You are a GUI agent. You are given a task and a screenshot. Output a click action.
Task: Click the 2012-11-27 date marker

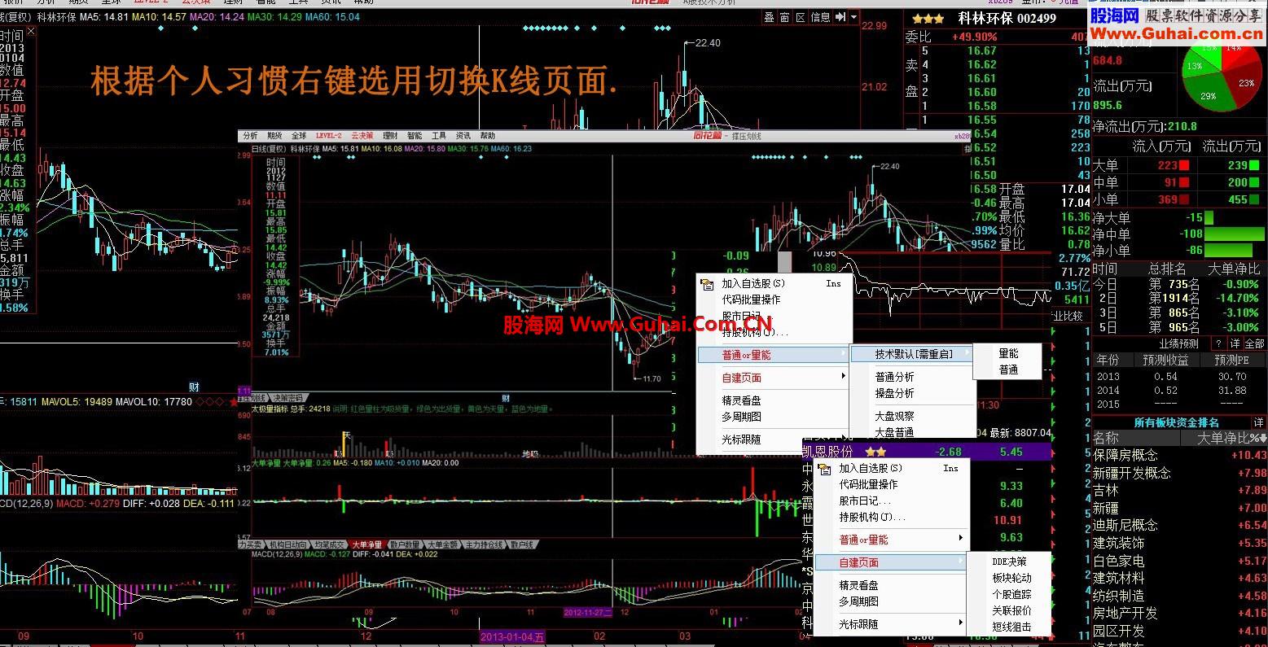(587, 612)
